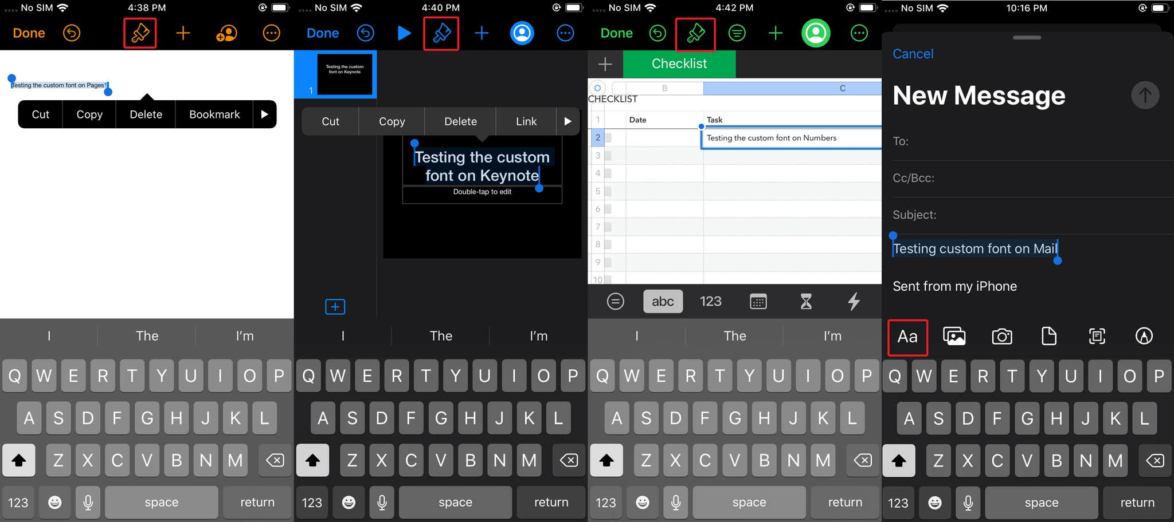Toggle the checkbox in Numbers row 3
Viewport: 1174px width, 522px height.
point(608,156)
